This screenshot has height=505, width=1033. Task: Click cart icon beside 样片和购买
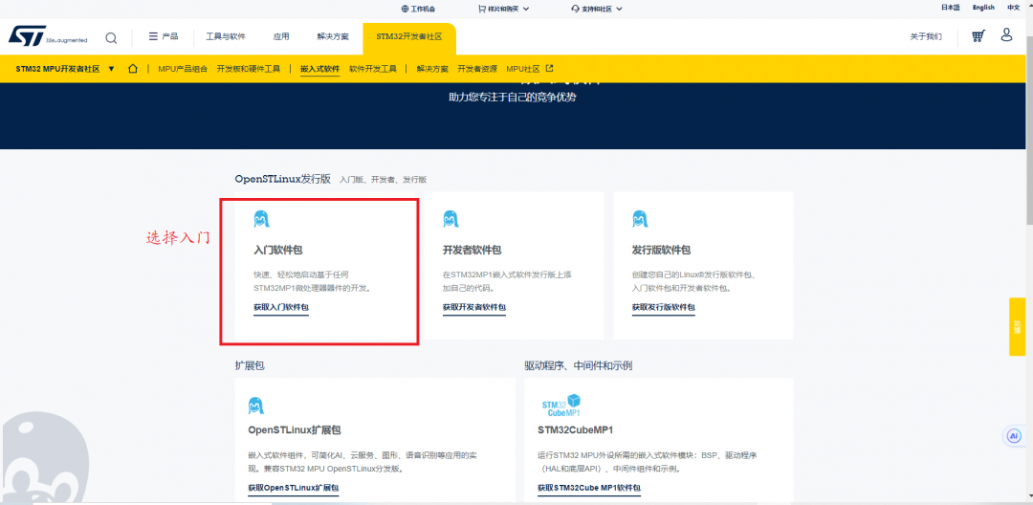tap(482, 9)
